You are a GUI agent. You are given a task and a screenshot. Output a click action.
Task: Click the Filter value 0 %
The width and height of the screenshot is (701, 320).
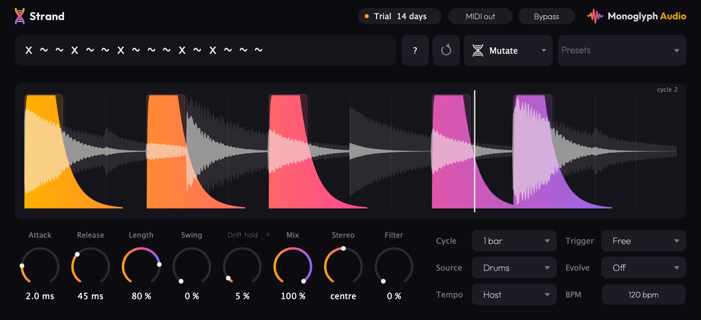tap(394, 296)
